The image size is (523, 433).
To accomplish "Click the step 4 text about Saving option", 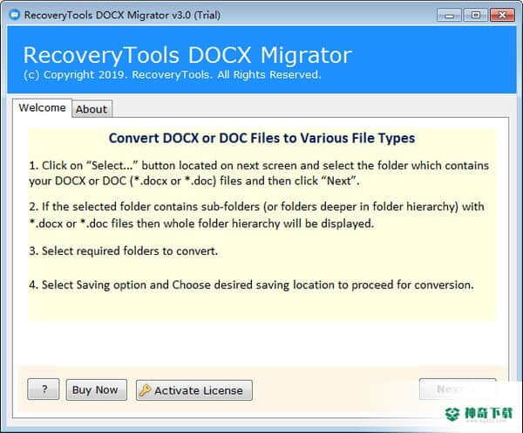I will (x=251, y=285).
